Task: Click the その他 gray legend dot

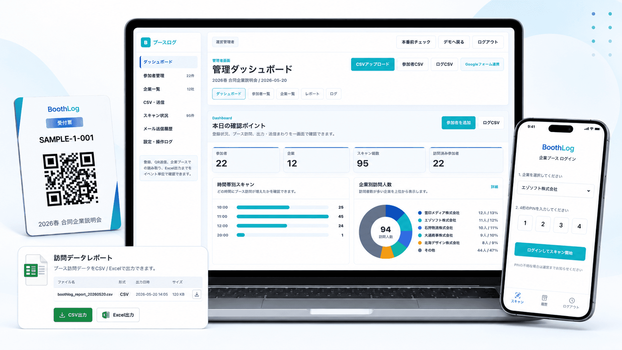Action: click(420, 250)
